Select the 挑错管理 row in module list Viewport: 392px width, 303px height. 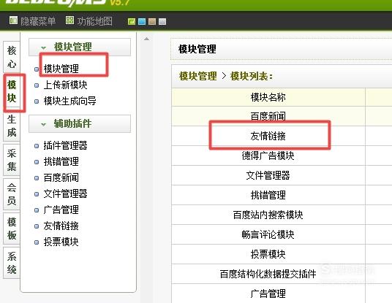(x=268, y=195)
